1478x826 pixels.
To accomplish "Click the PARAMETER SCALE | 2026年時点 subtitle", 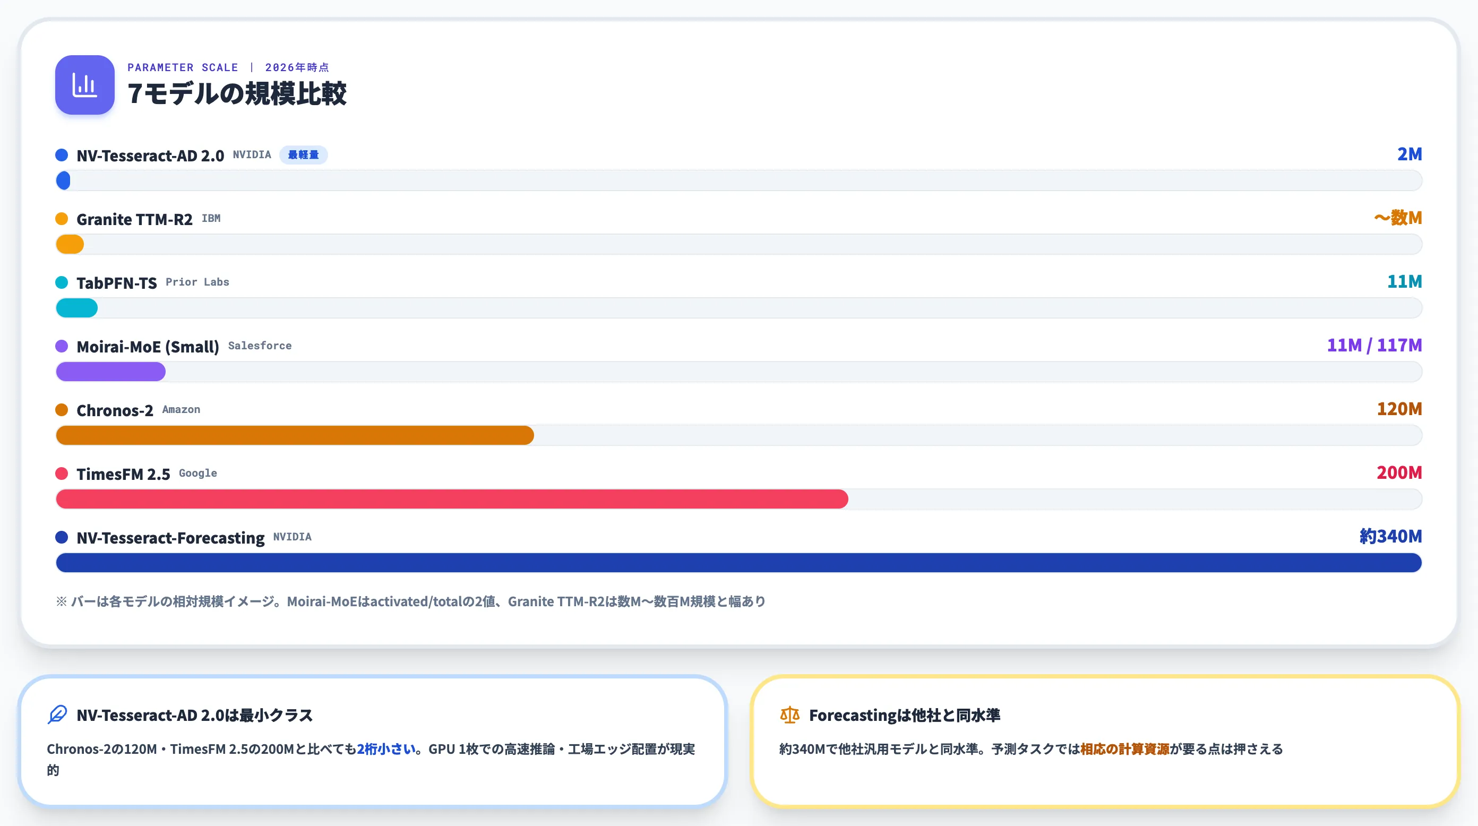I will pos(228,67).
